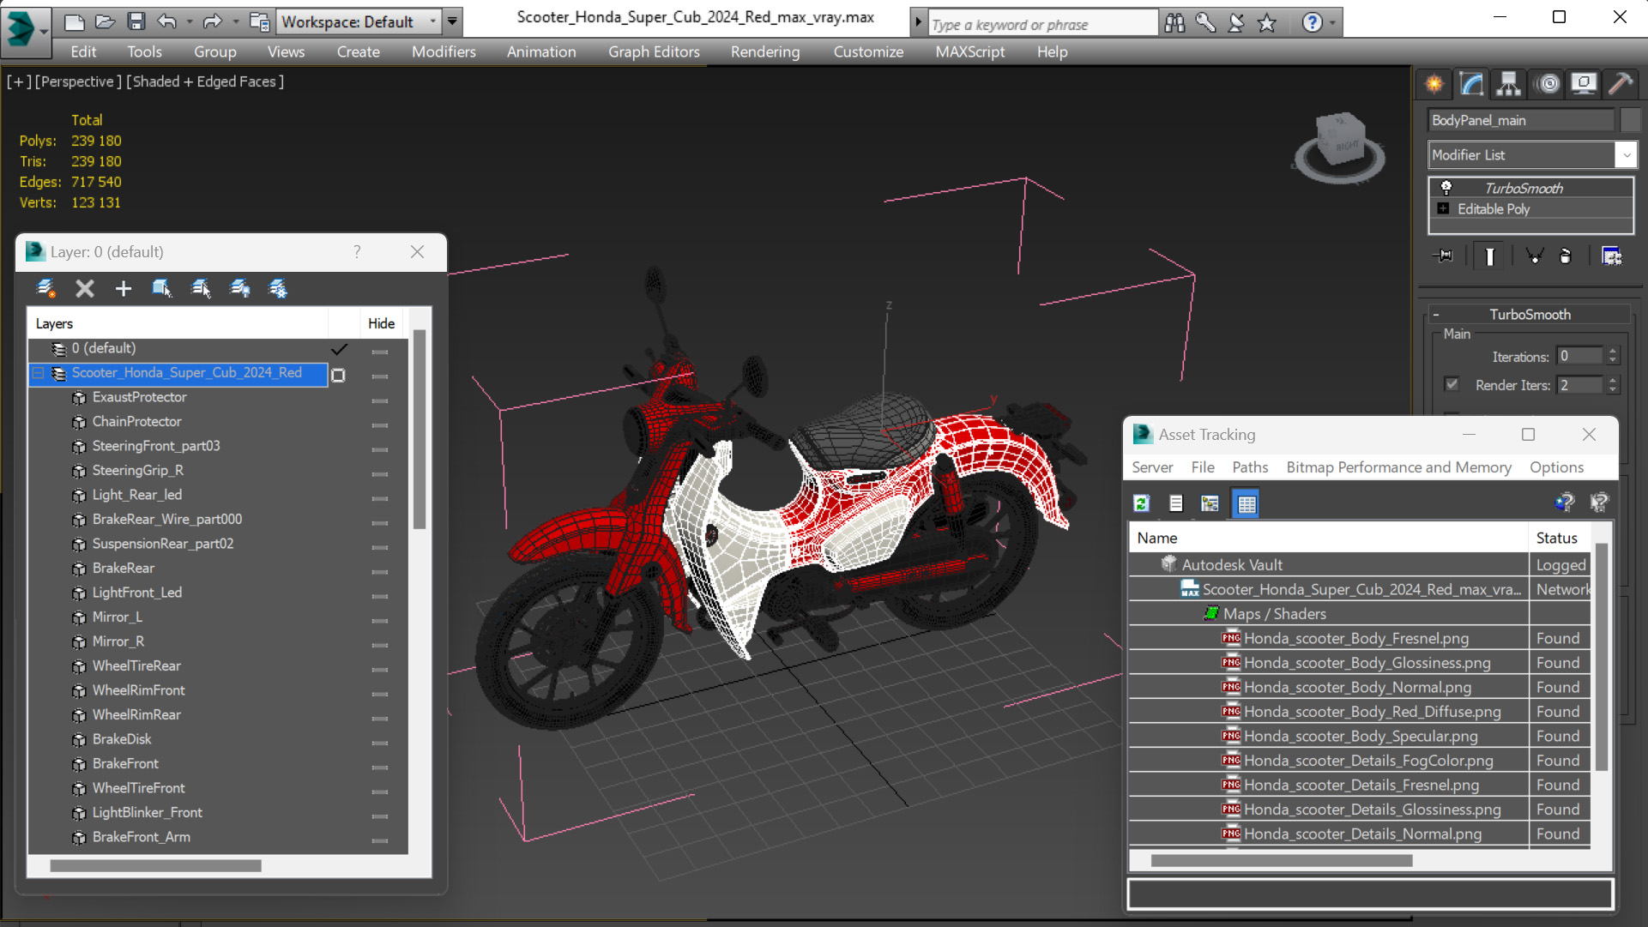The width and height of the screenshot is (1648, 927).
Task: Click Remove Modifier trash icon
Action: (x=1566, y=256)
